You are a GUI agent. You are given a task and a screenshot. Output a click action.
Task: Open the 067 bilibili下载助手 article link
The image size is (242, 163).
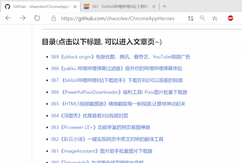117,80
